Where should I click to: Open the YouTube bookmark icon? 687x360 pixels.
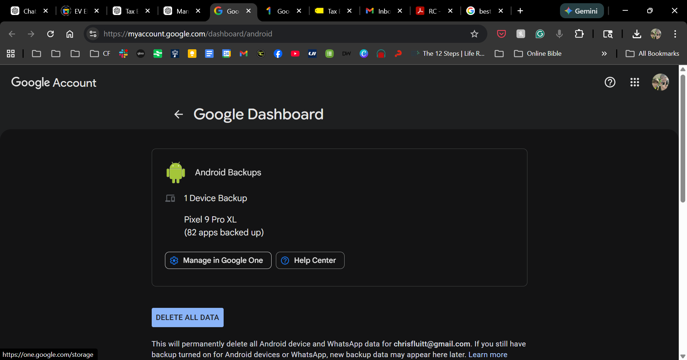coord(295,54)
